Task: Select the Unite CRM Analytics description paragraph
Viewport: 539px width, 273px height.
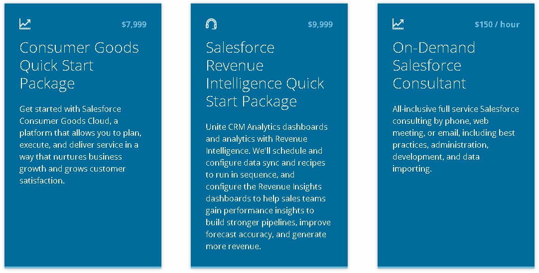Action: point(268,186)
